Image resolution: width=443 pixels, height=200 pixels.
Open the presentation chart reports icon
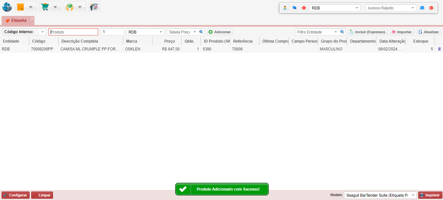point(94,7)
